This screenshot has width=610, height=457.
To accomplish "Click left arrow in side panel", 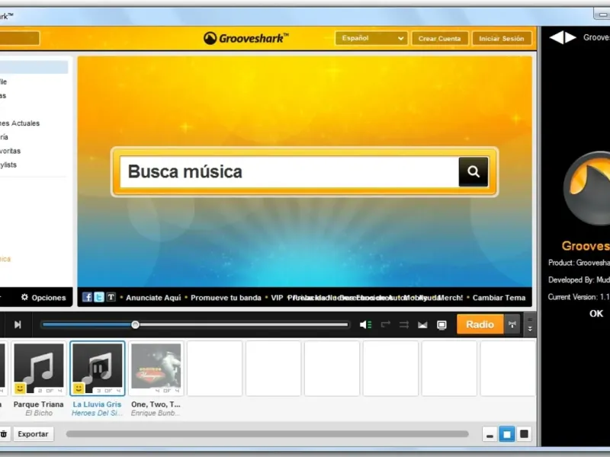I will pos(556,37).
